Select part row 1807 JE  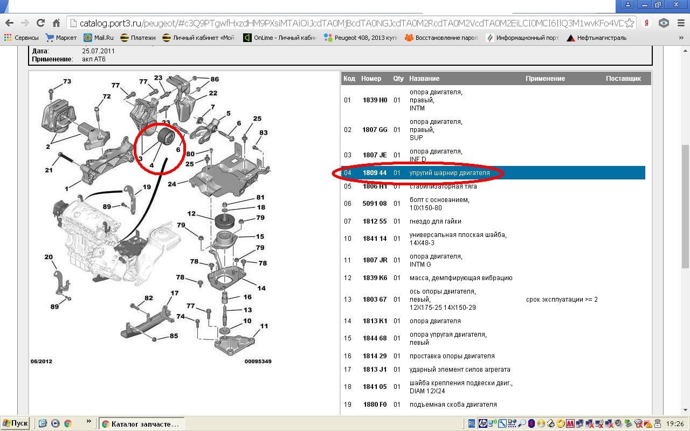click(x=493, y=155)
